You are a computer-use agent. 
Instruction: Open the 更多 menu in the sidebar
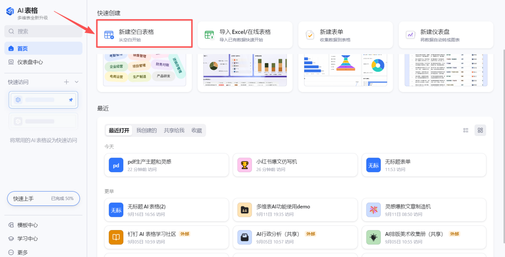coord(43,252)
